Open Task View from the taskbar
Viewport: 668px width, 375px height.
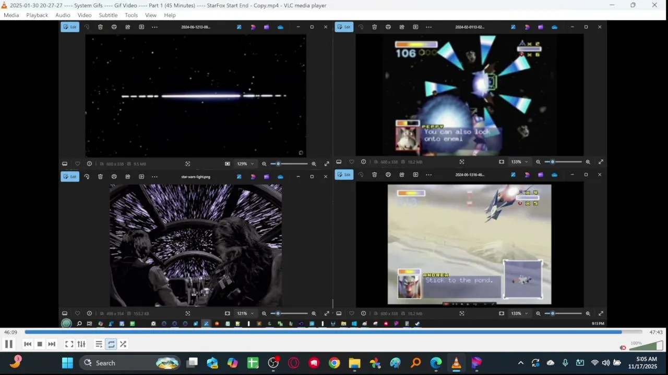coord(193,363)
